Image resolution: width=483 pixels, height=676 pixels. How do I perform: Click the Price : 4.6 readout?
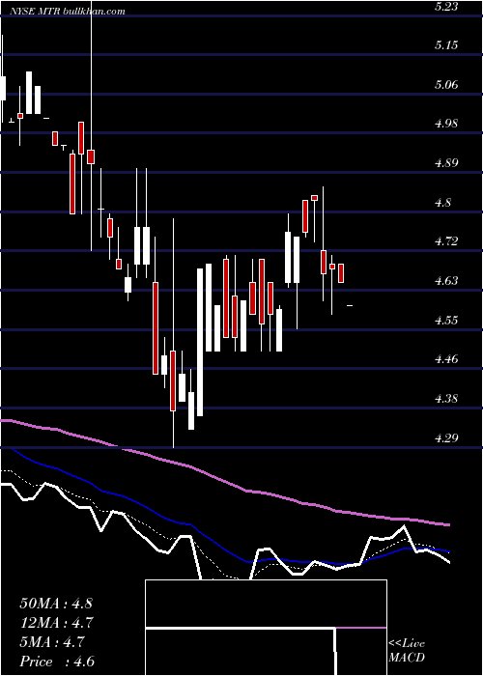click(x=57, y=662)
